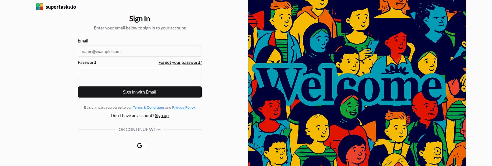
Task: Focus the Email input field
Action: click(x=140, y=51)
